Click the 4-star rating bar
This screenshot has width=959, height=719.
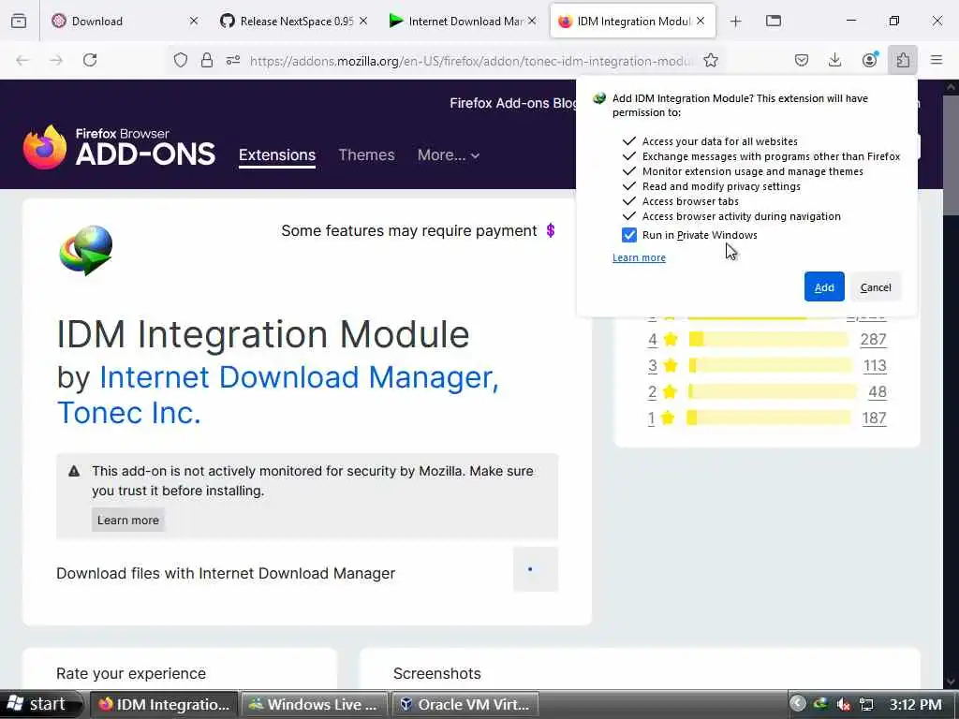tap(768, 339)
